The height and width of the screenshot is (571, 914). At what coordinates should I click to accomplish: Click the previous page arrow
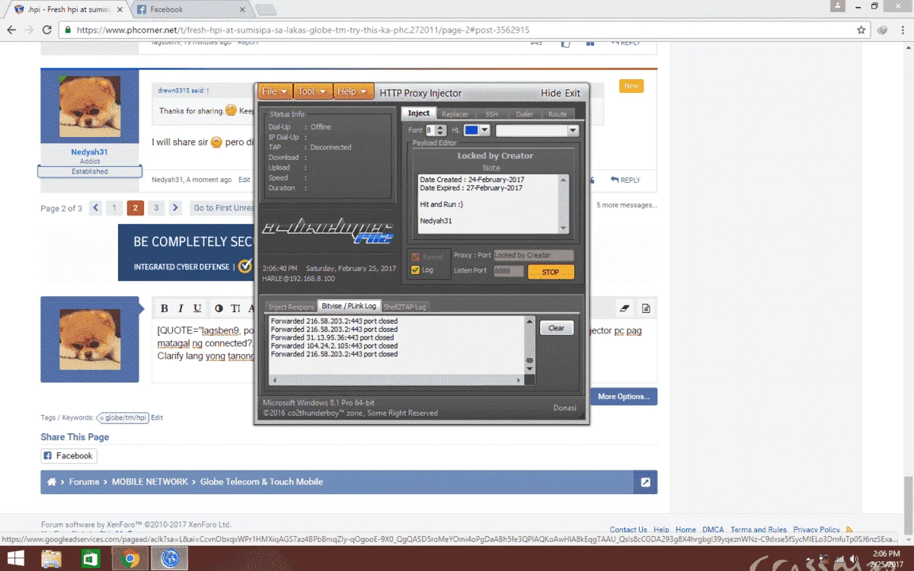tap(96, 208)
